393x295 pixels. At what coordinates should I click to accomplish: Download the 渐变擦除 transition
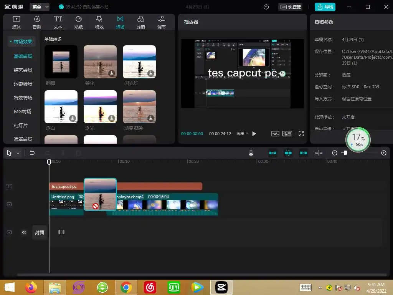[x=150, y=118]
